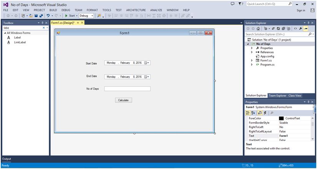This screenshot has width=317, height=169.
Task: Expand the References node
Action: click(252, 52)
